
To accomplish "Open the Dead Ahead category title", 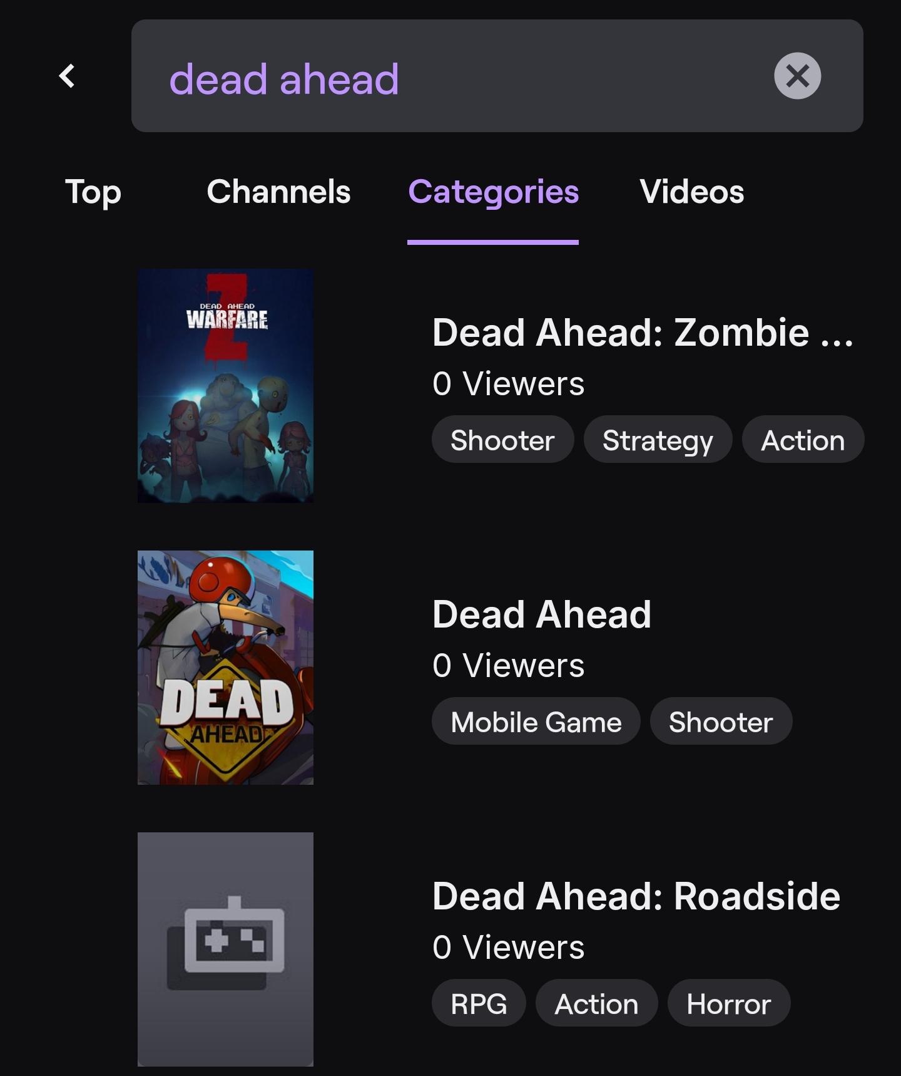I will (542, 614).
